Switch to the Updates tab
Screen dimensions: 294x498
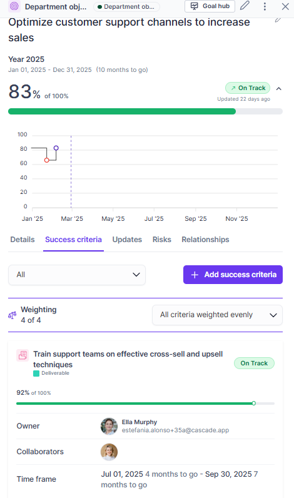[x=127, y=240]
